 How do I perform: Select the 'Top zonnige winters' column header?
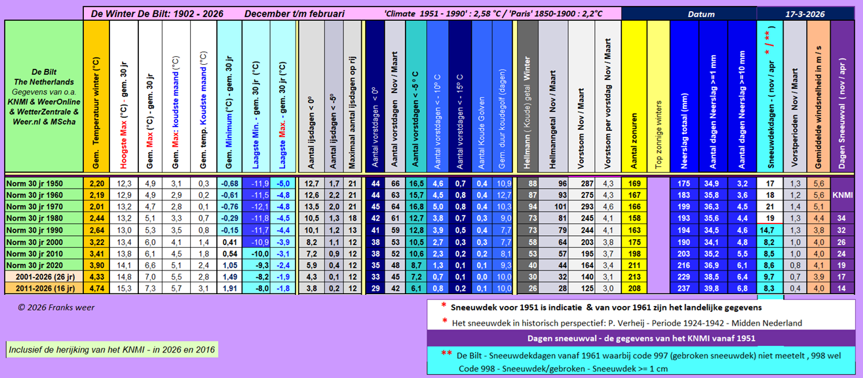(x=658, y=98)
